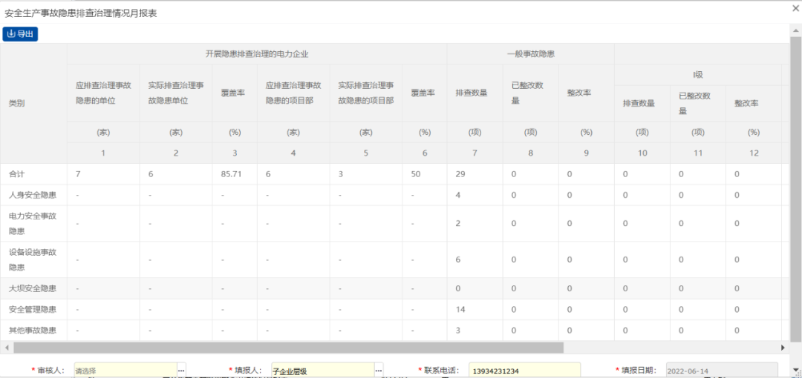The height and width of the screenshot is (378, 802).
Task: Click the vertical scrollbar up arrow
Action: coord(795,30)
